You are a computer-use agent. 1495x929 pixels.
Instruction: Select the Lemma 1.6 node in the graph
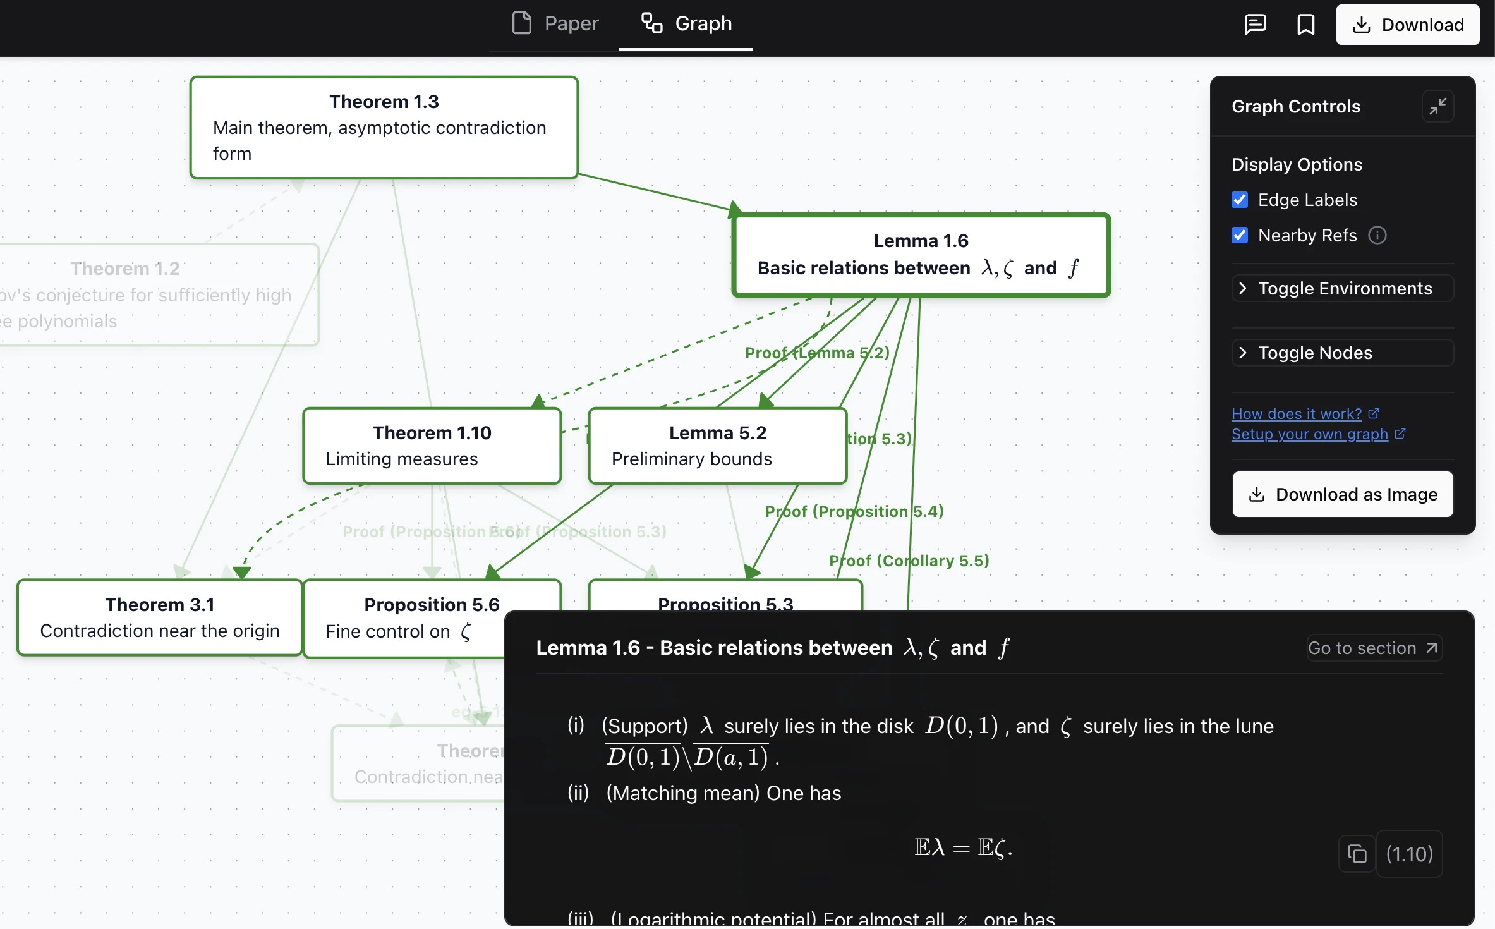(920, 254)
